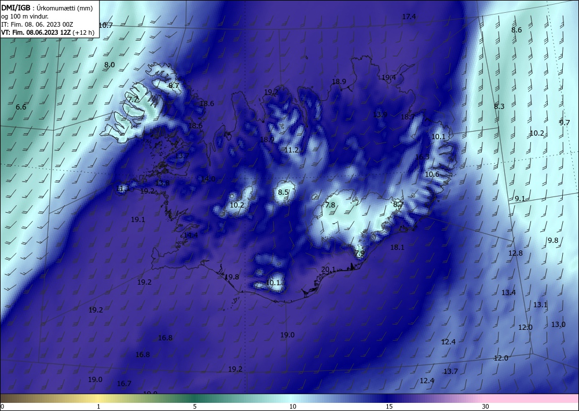Select the 13.4 value label
Viewport: 579px width, 411px height.
point(508,293)
